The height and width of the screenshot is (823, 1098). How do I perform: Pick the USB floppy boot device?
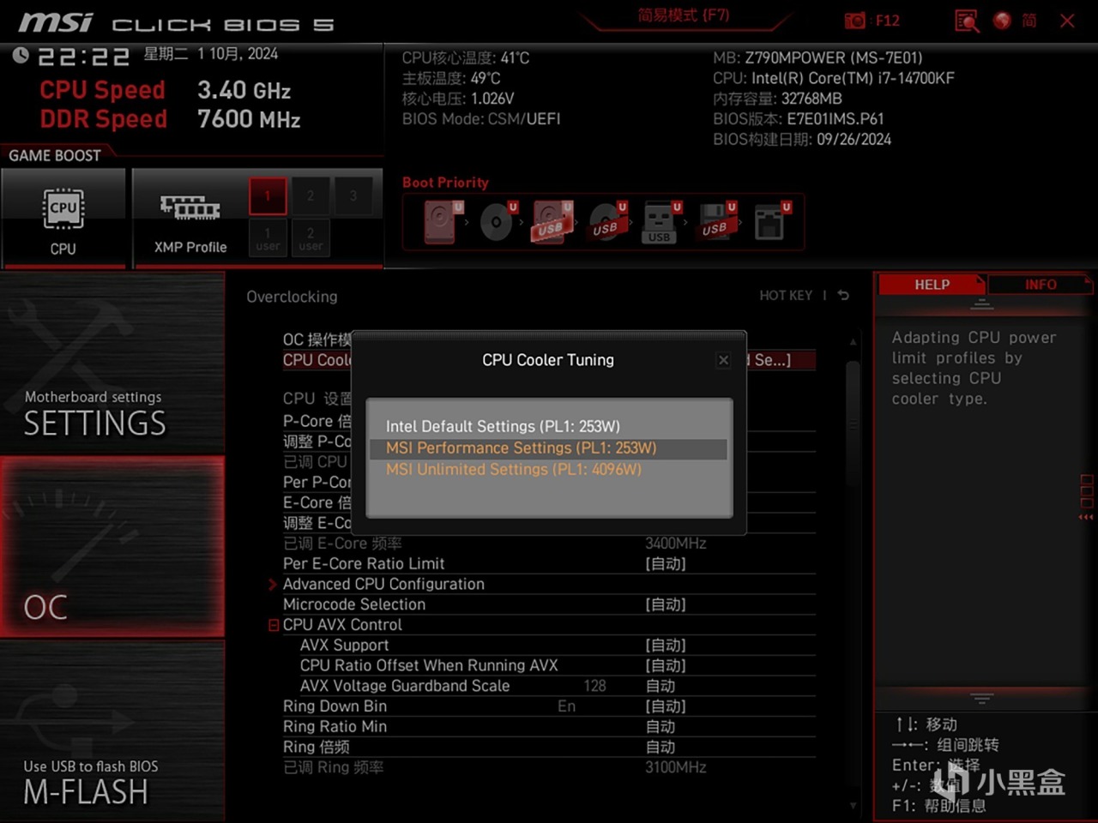(x=715, y=222)
